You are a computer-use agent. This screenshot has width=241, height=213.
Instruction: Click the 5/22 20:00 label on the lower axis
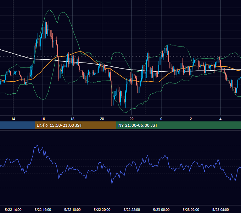102,209
